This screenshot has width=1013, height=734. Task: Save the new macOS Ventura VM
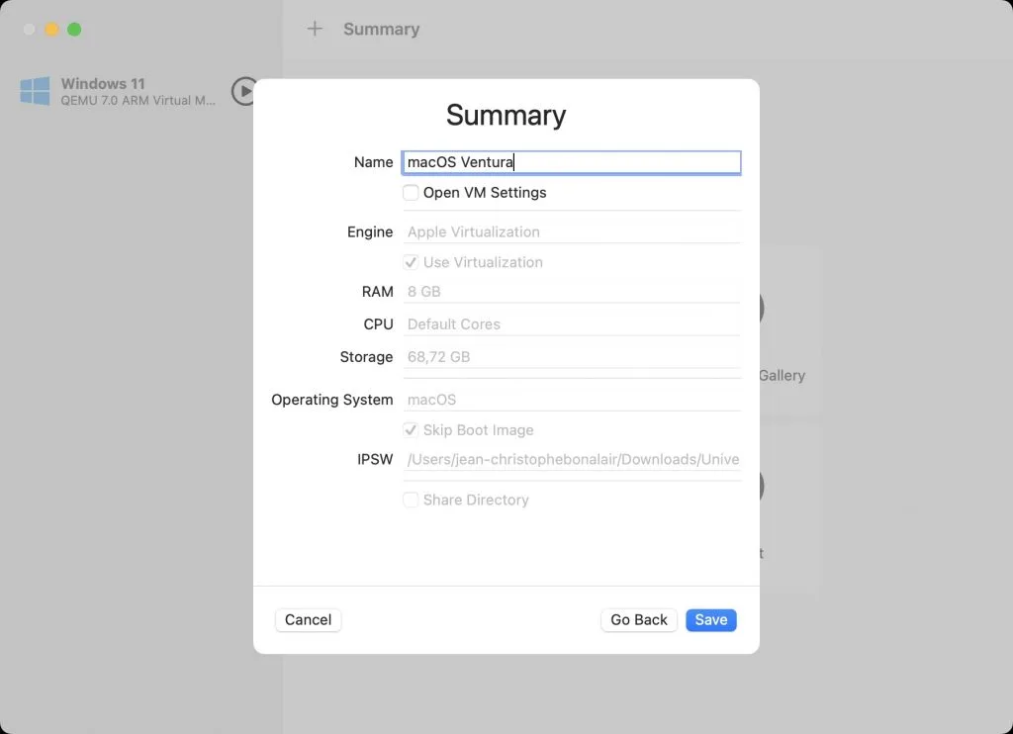[710, 620]
